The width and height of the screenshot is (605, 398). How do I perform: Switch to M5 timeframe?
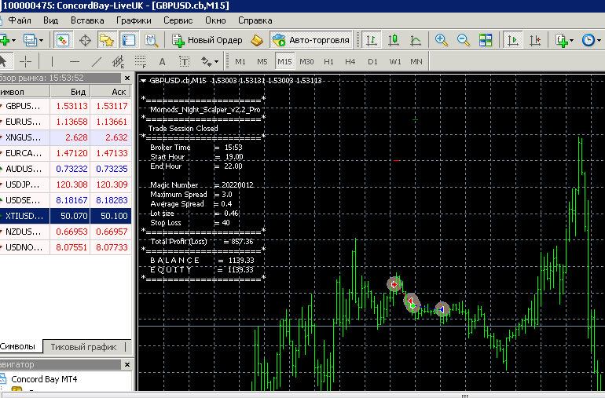click(x=262, y=61)
